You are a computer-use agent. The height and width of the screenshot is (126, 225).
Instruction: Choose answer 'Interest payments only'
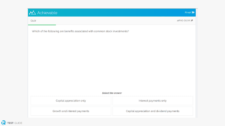click(153, 101)
